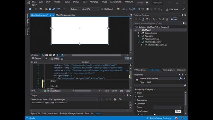Click the Design view button
213x120 pixels.
click(37, 58)
